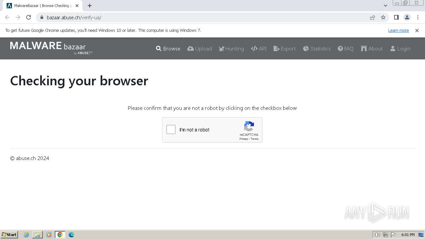Go back to previous page
The image size is (425, 239).
point(7,17)
